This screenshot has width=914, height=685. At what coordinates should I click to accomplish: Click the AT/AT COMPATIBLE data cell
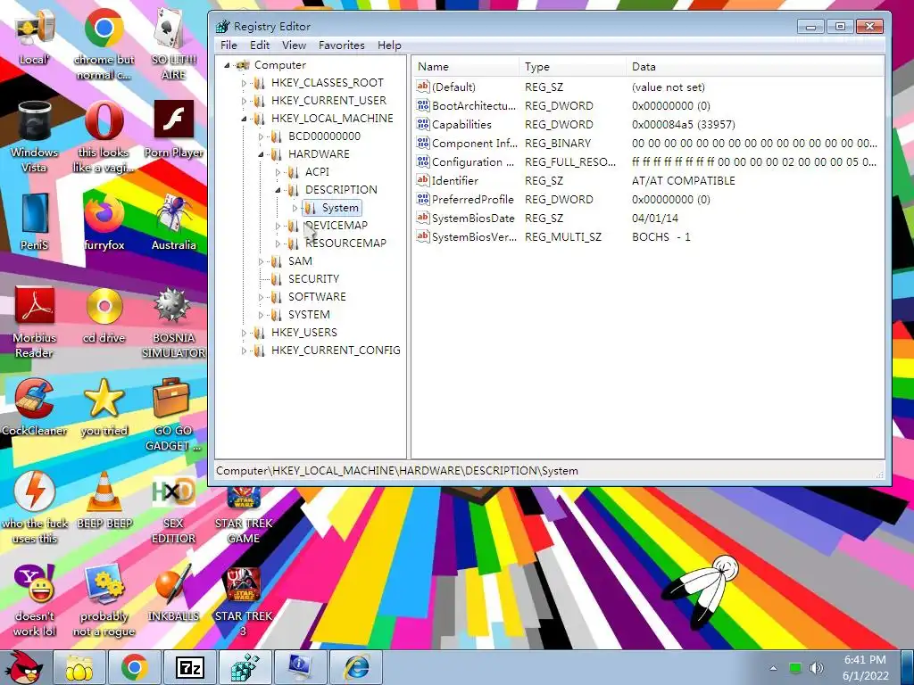[x=683, y=180]
